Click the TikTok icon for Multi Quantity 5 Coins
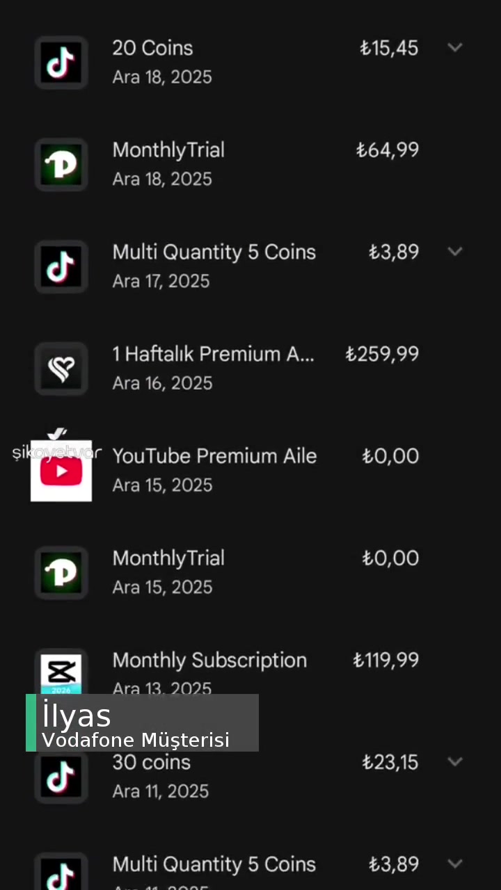The height and width of the screenshot is (890, 501). [x=61, y=266]
